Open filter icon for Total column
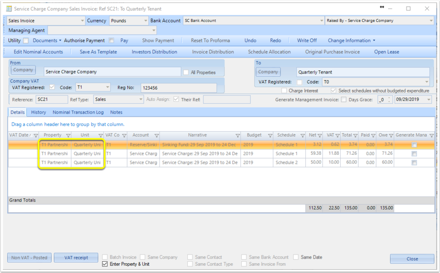The image size is (440, 273). click(355, 135)
